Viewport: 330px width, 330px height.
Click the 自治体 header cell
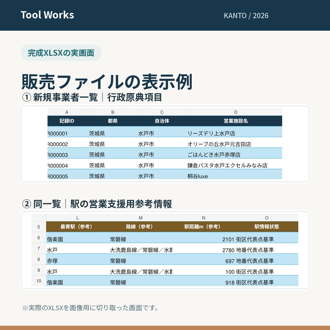[x=162, y=121]
